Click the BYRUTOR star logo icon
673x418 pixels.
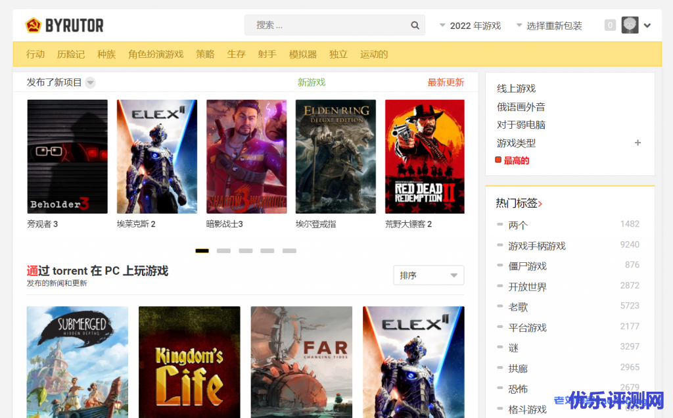(33, 26)
